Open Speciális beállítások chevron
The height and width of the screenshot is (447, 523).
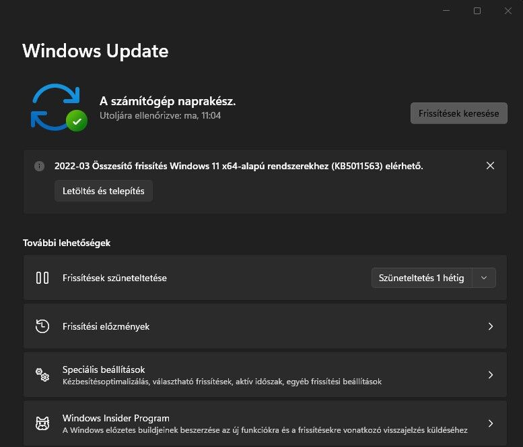(x=490, y=375)
